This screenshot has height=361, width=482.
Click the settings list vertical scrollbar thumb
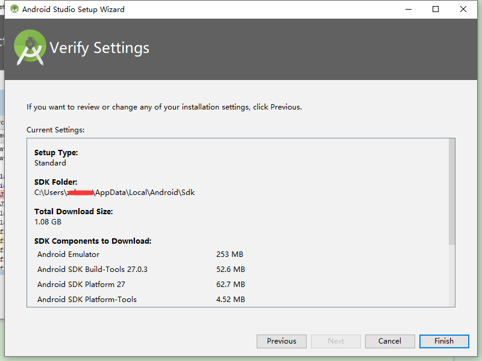tap(451, 191)
